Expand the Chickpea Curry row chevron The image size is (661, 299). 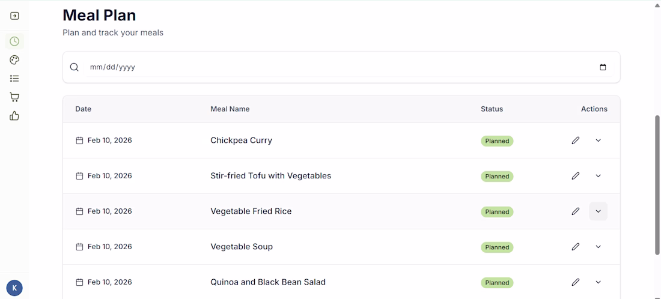598,140
